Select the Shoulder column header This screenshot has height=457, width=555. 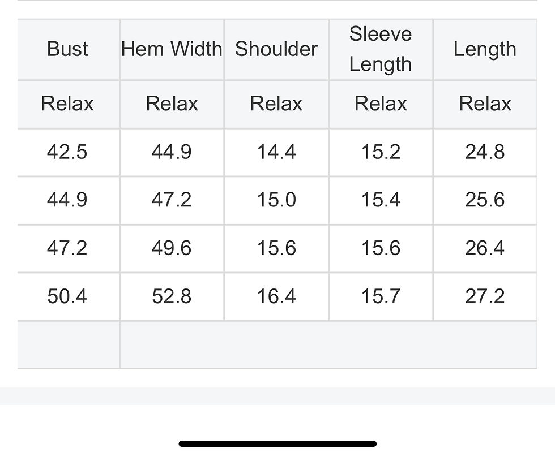pyautogui.click(x=276, y=49)
